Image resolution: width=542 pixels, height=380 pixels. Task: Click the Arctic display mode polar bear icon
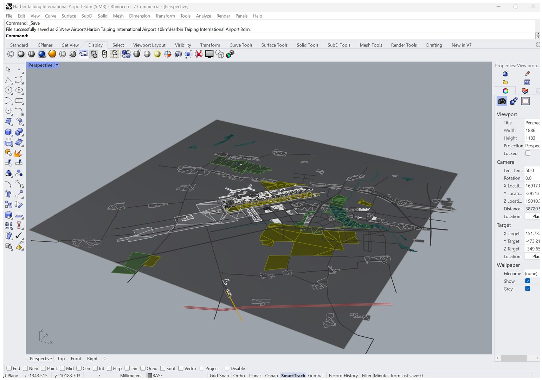click(83, 54)
